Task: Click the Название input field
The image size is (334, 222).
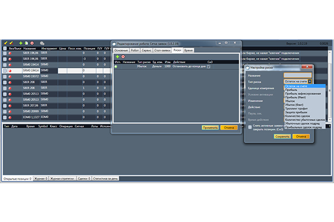Action: tap(298, 75)
